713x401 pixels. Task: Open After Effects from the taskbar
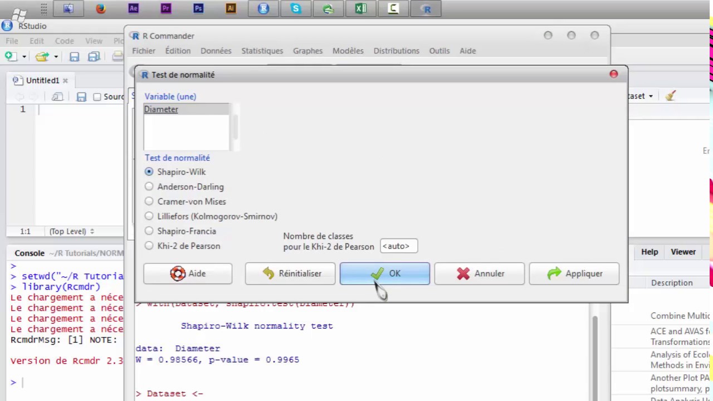click(x=133, y=8)
